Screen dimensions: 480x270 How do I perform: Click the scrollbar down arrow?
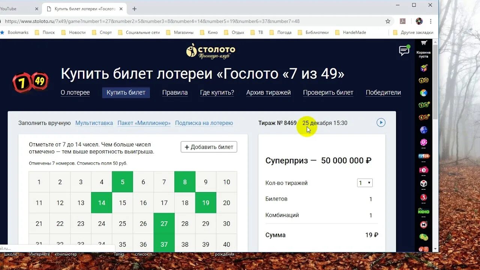click(435, 249)
